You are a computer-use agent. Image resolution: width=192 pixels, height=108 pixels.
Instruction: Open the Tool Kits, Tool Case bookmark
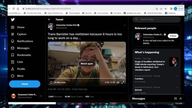pyautogui.click(x=33, y=13)
